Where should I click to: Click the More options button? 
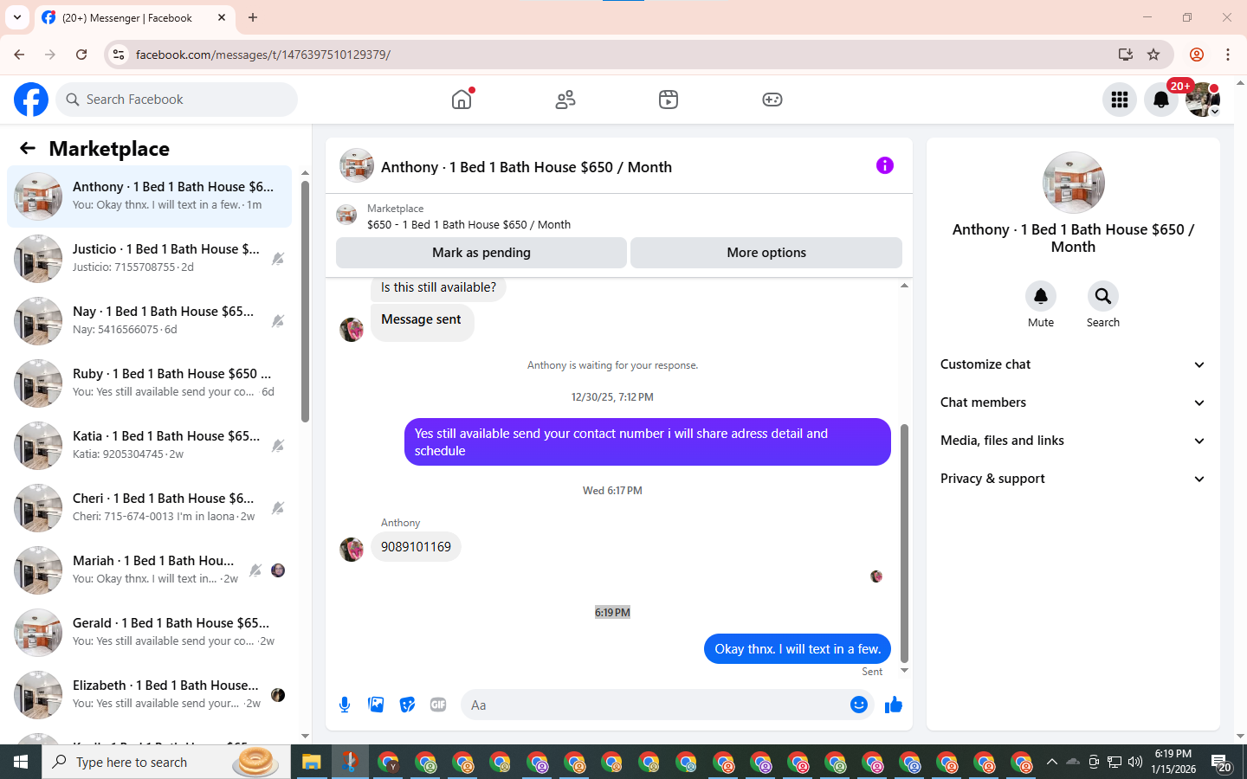tap(766, 253)
